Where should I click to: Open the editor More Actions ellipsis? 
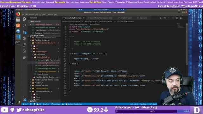coord(185,18)
